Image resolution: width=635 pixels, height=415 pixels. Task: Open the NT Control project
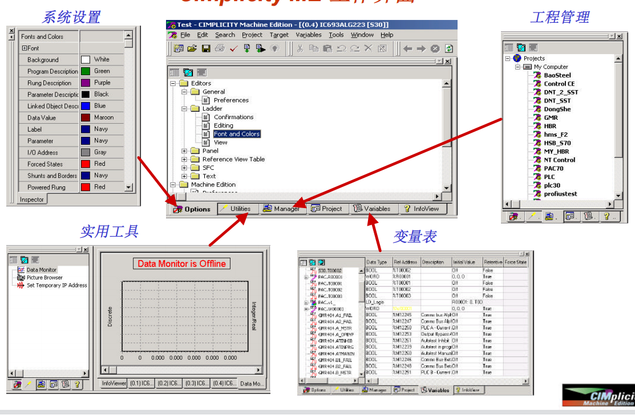(559, 160)
